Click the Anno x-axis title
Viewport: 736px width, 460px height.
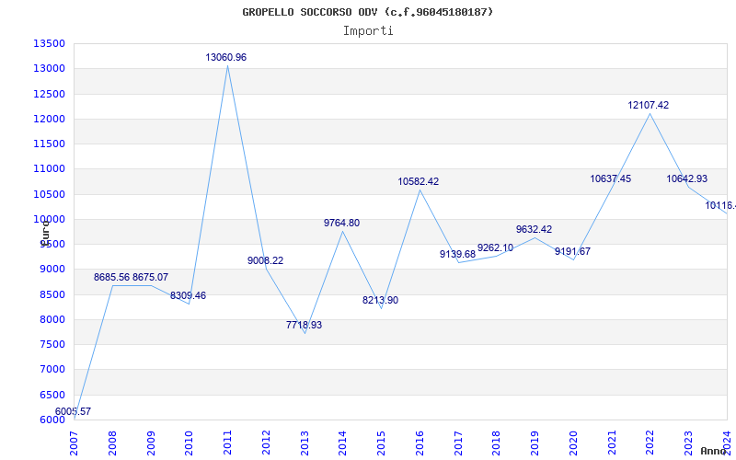(714, 451)
